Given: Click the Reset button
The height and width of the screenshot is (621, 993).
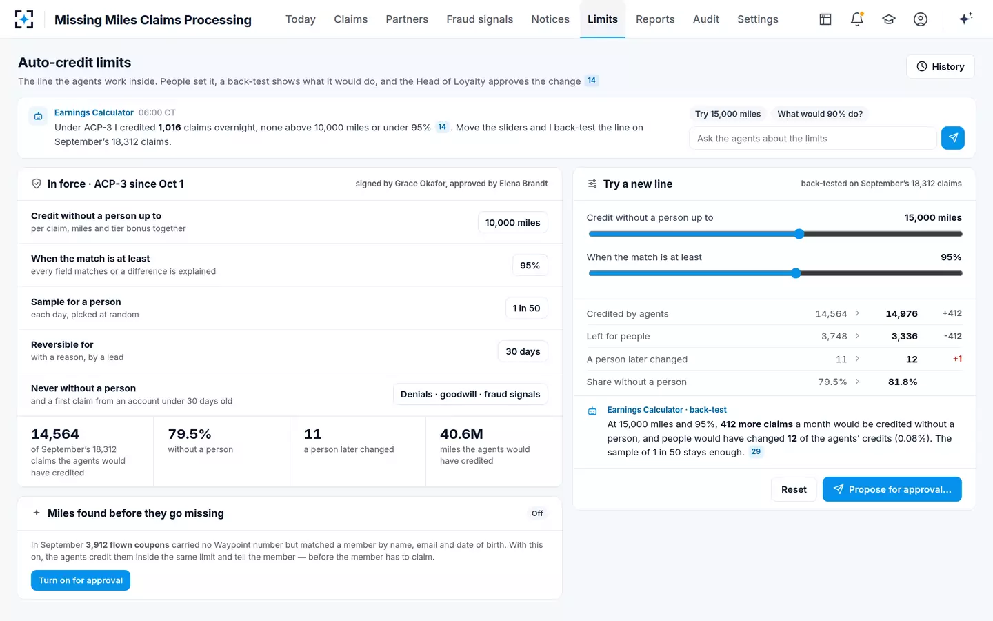Looking at the screenshot, I should pos(794,489).
